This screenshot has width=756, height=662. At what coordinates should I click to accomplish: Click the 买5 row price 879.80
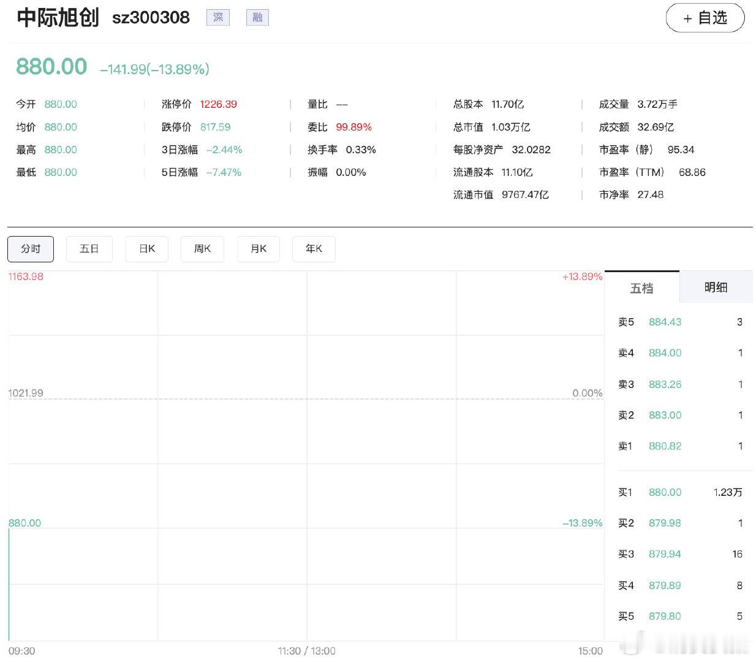tap(665, 616)
